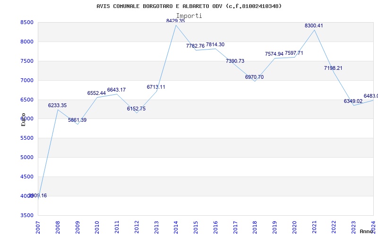Click the 7597.71 value label
Screen dimensions: 378x236
[294, 53]
